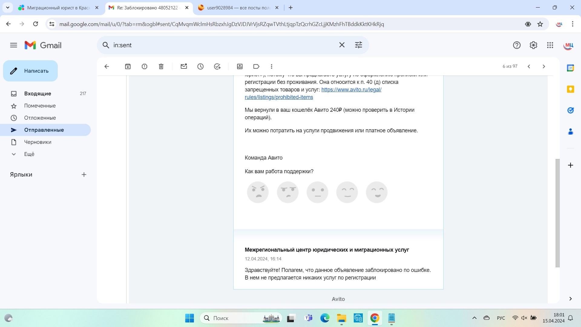Open Chrome three-dot menu
Viewport: 581px width, 327px height.
click(572, 24)
